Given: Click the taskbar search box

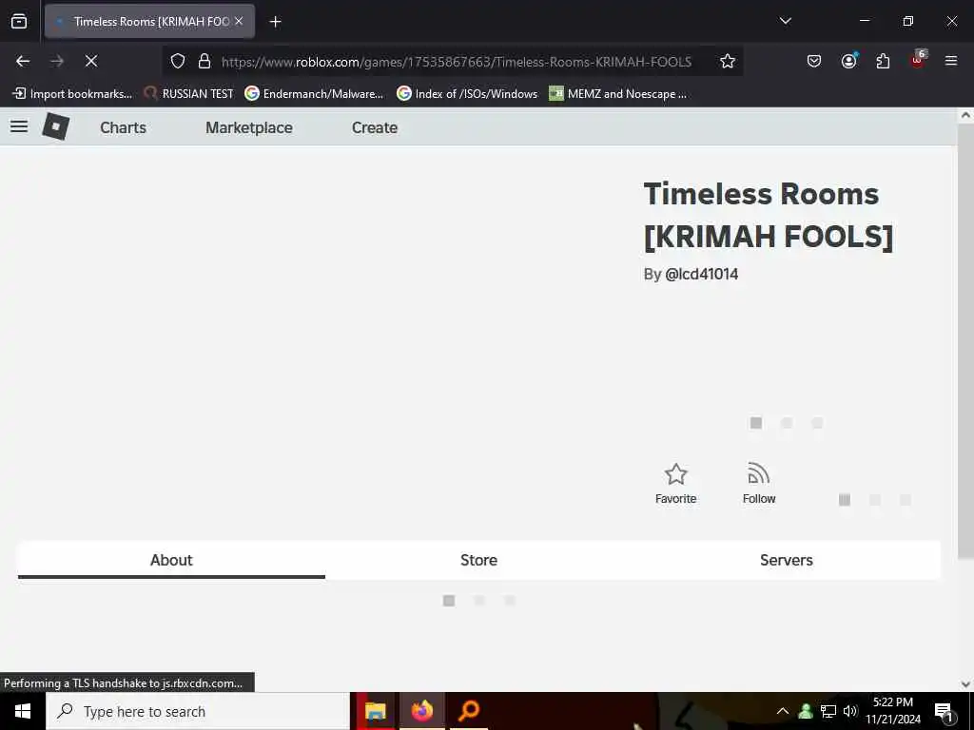Looking at the screenshot, I should (198, 711).
